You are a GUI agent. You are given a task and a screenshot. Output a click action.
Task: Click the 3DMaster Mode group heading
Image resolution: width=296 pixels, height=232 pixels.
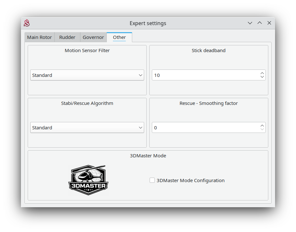coord(148,156)
